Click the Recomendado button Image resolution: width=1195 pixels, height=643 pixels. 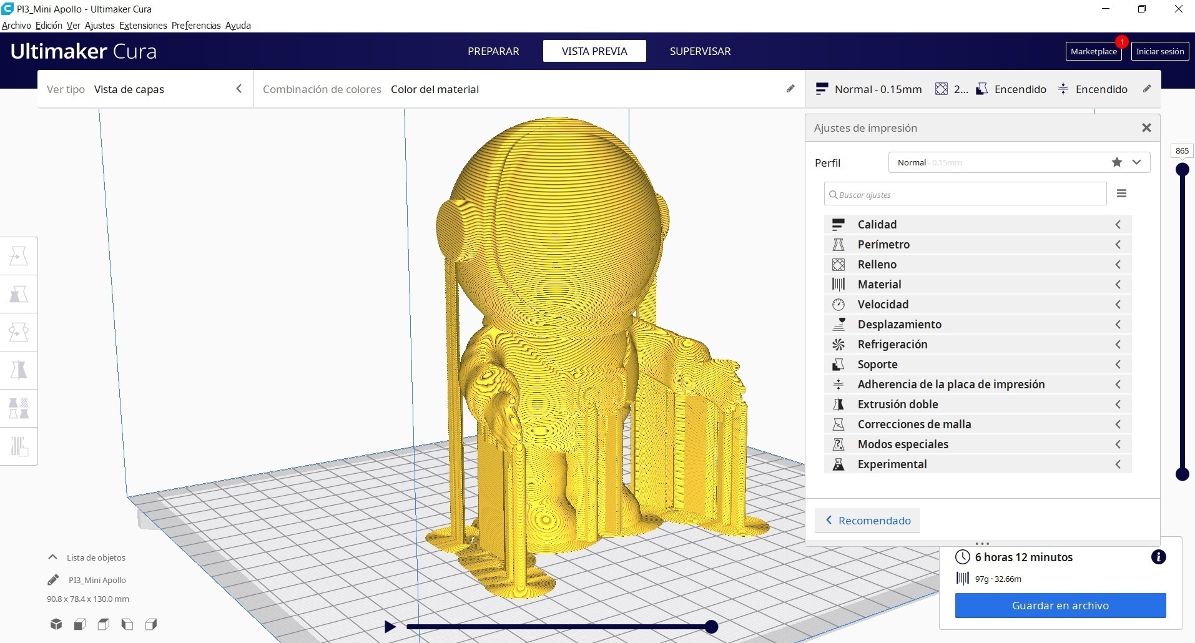coord(867,520)
